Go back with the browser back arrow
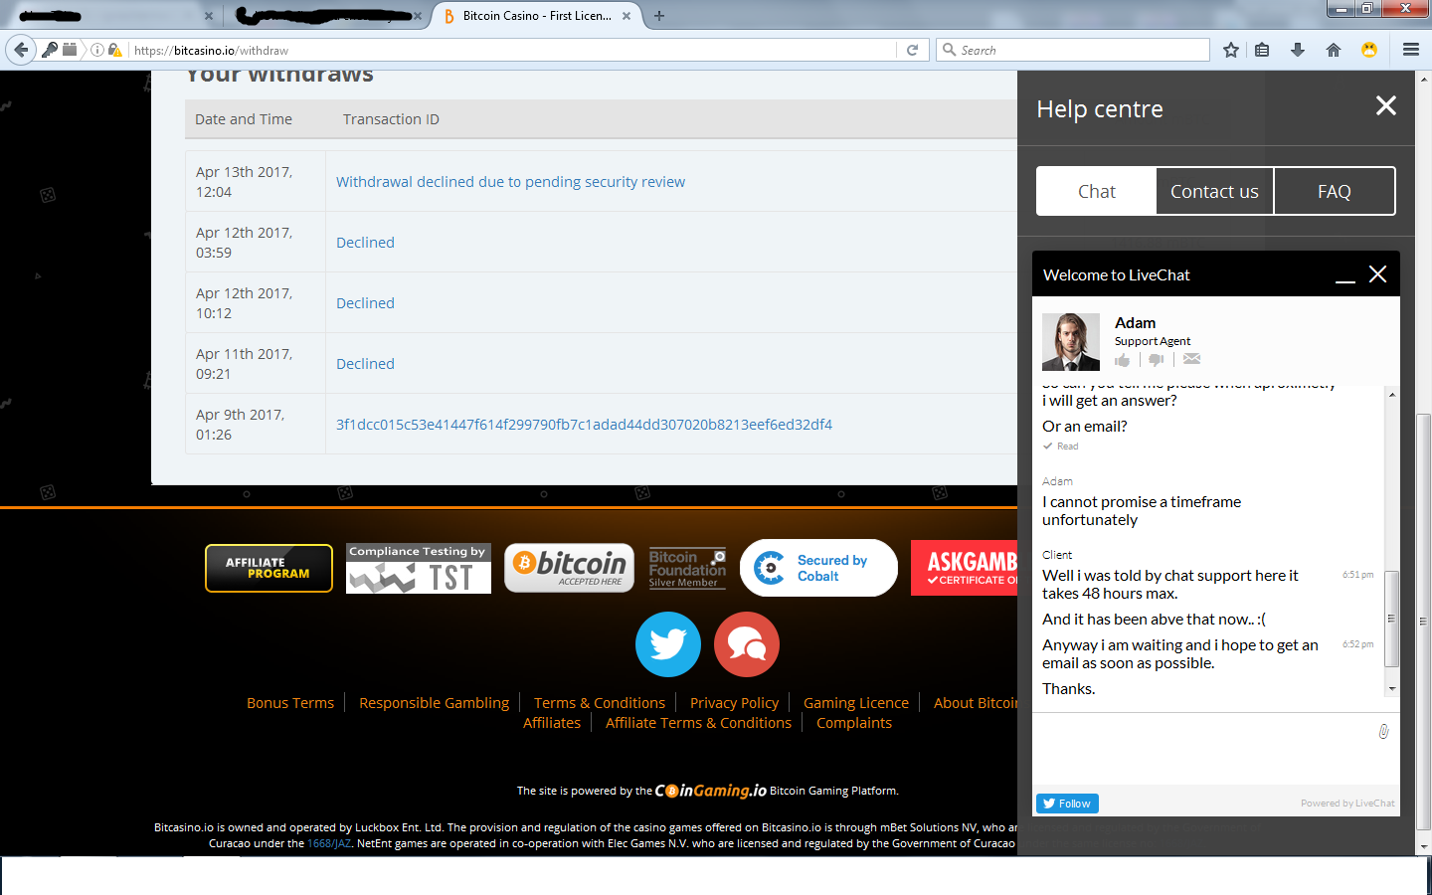 [x=20, y=50]
